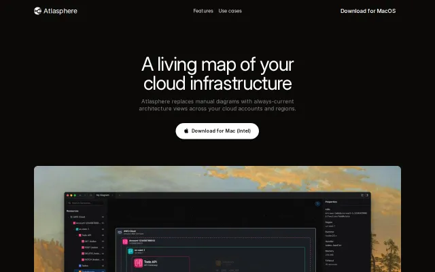Toggle visibility of the Todo API tree row
Image resolution: width=435 pixels, height=272 pixels.
click(103, 235)
